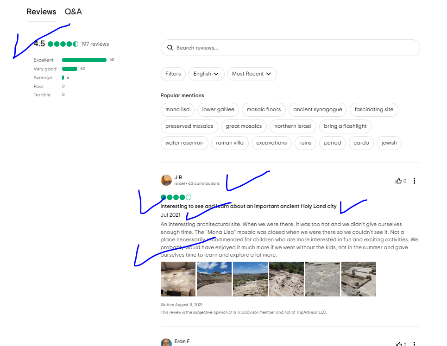Select the 'great mosaics' mention chip

(x=244, y=126)
